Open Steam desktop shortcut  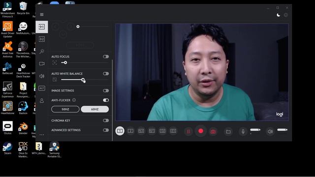coord(8,148)
